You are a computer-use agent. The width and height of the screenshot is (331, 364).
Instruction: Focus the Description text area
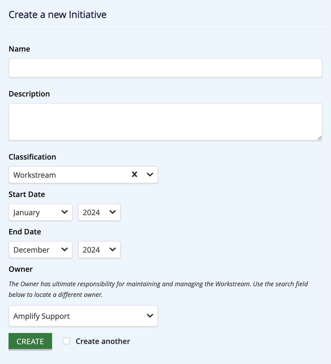click(165, 122)
